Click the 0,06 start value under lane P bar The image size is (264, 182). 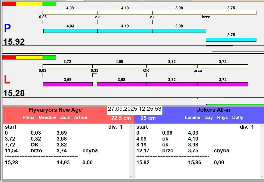click(x=43, y=17)
